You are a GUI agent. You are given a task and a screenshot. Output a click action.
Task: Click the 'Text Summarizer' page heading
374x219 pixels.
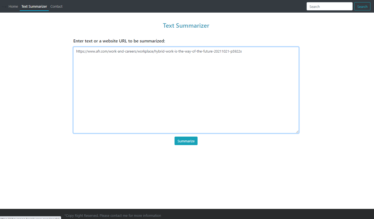coord(186,25)
